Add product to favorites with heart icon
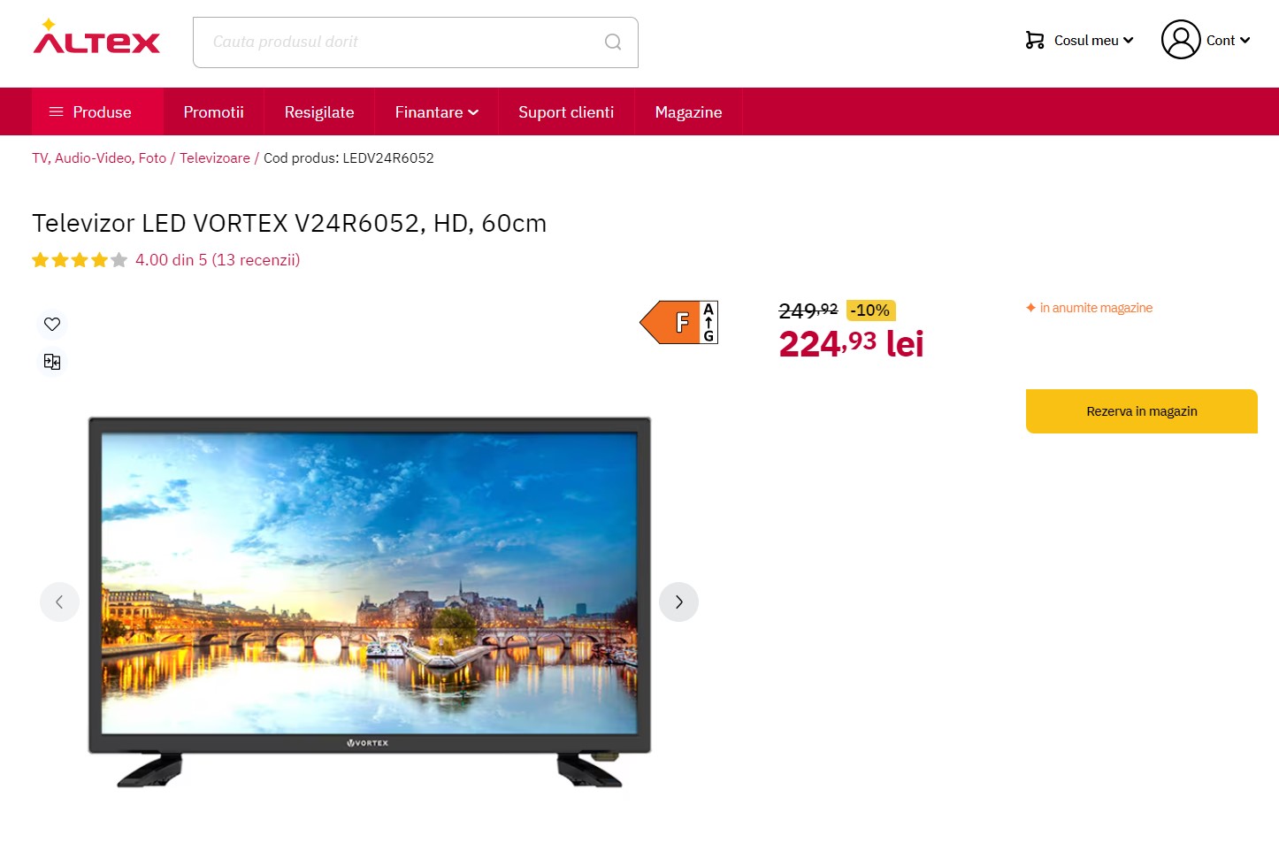1279x851 pixels. pos(52,324)
